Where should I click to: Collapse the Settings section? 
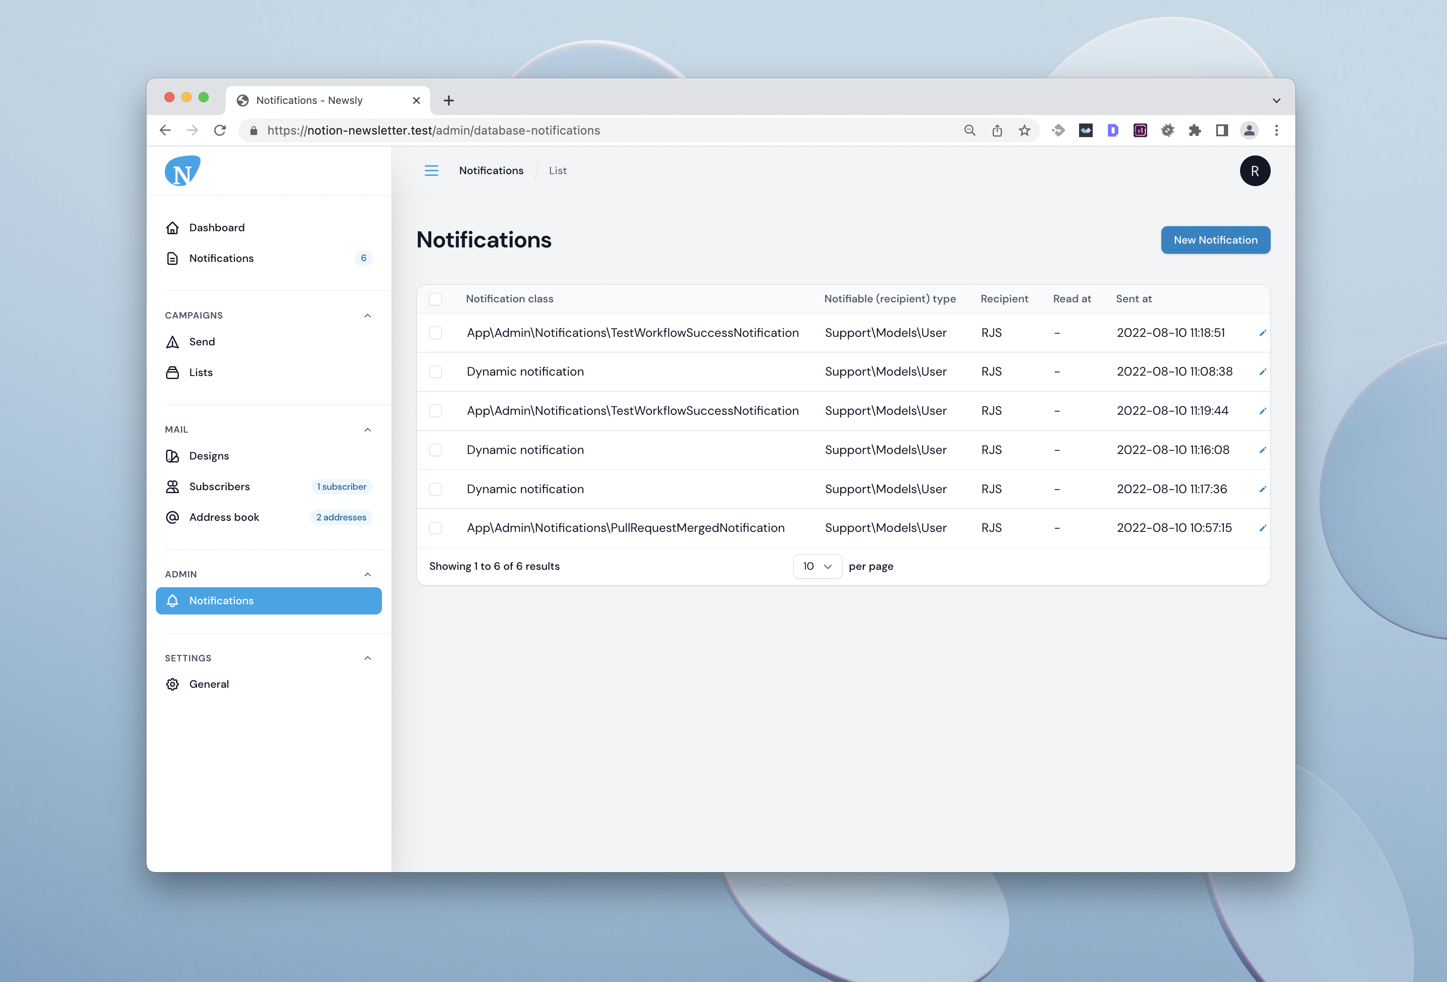point(367,658)
